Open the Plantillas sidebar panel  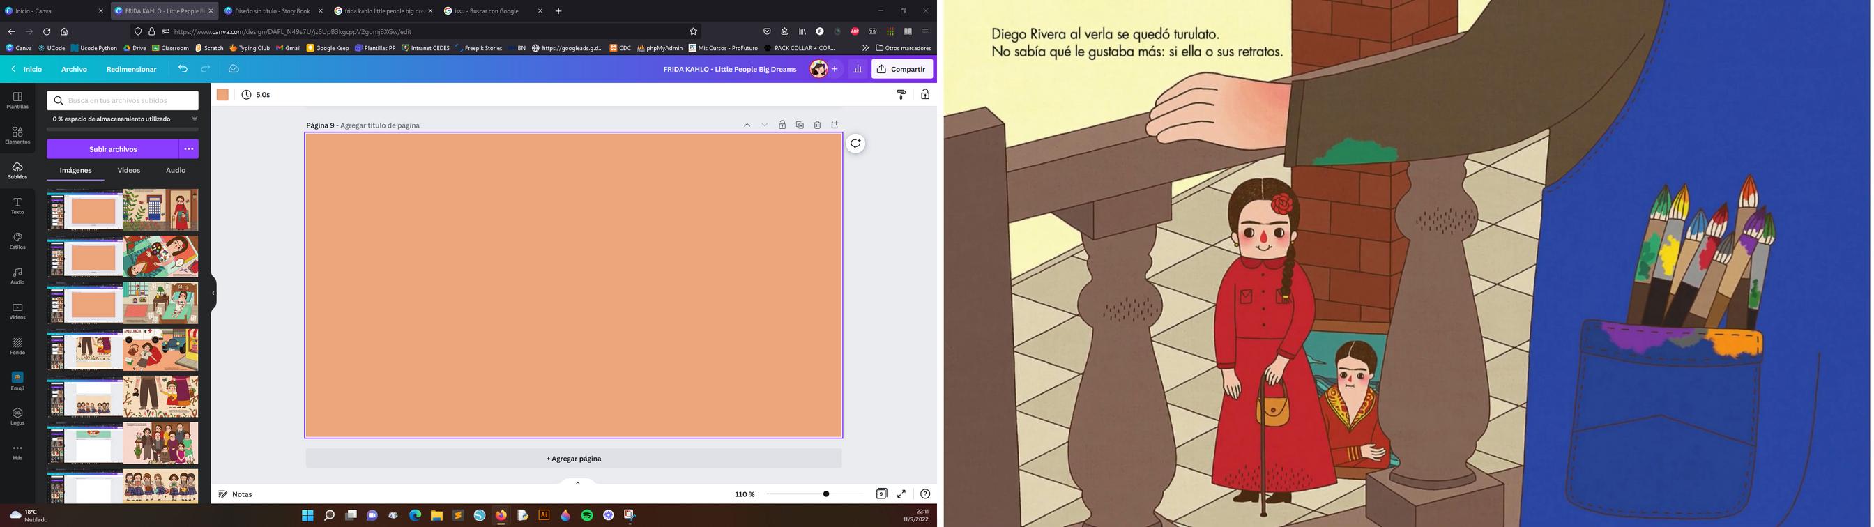click(17, 100)
